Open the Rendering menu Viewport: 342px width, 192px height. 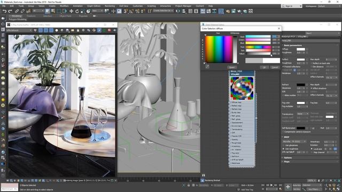110,6
